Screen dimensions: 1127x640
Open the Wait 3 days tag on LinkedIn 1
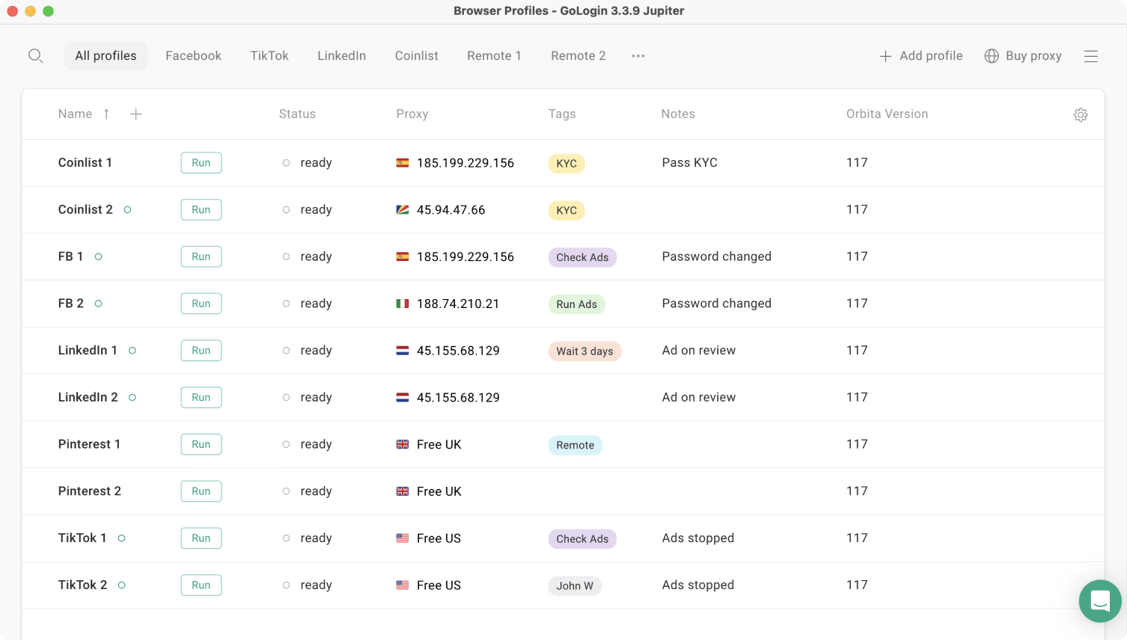pos(584,351)
